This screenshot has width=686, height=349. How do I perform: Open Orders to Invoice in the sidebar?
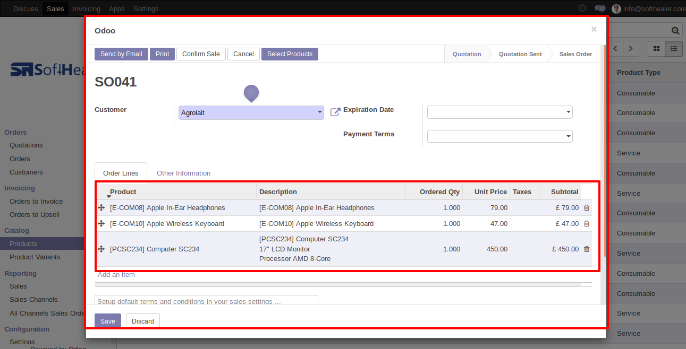click(x=36, y=202)
